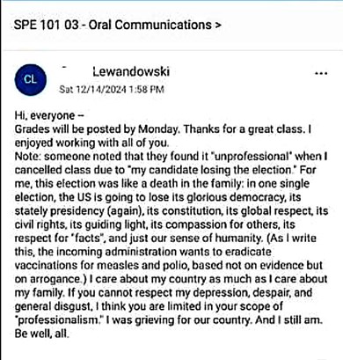Click the "Hi, everyone" greeting line
343x360 pixels.
pos(49,115)
